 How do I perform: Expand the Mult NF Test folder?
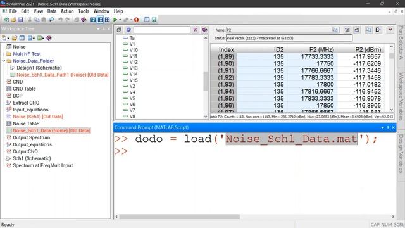point(4,54)
